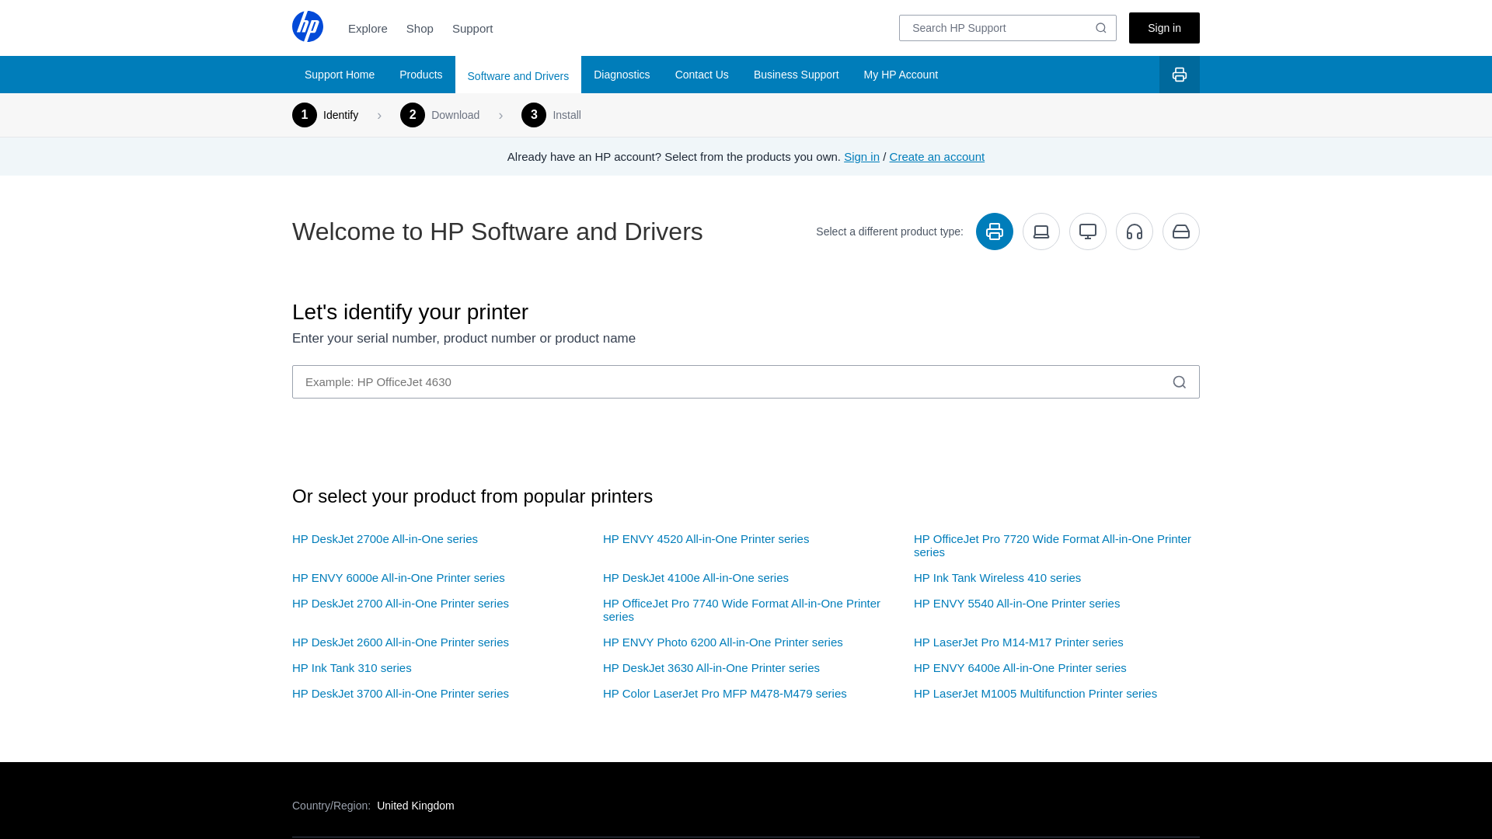The width and height of the screenshot is (1492, 839).
Task: Click step 2 Download circle
Action: [x=413, y=115]
